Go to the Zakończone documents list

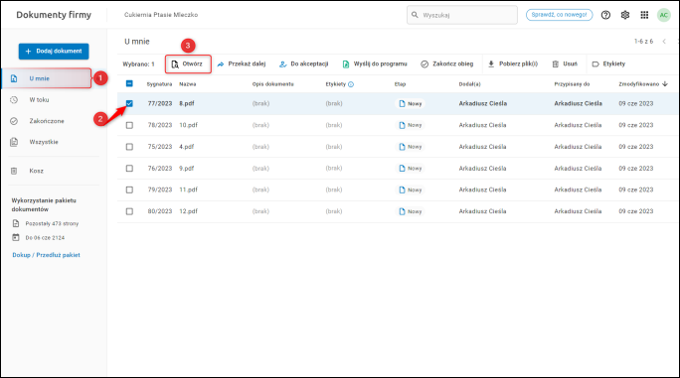tap(47, 121)
